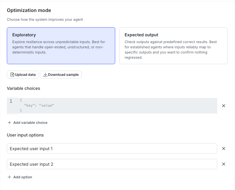This screenshot has height=190, width=235.
Task: Select the Exploratory optimization mode card
Action: (x=61, y=46)
